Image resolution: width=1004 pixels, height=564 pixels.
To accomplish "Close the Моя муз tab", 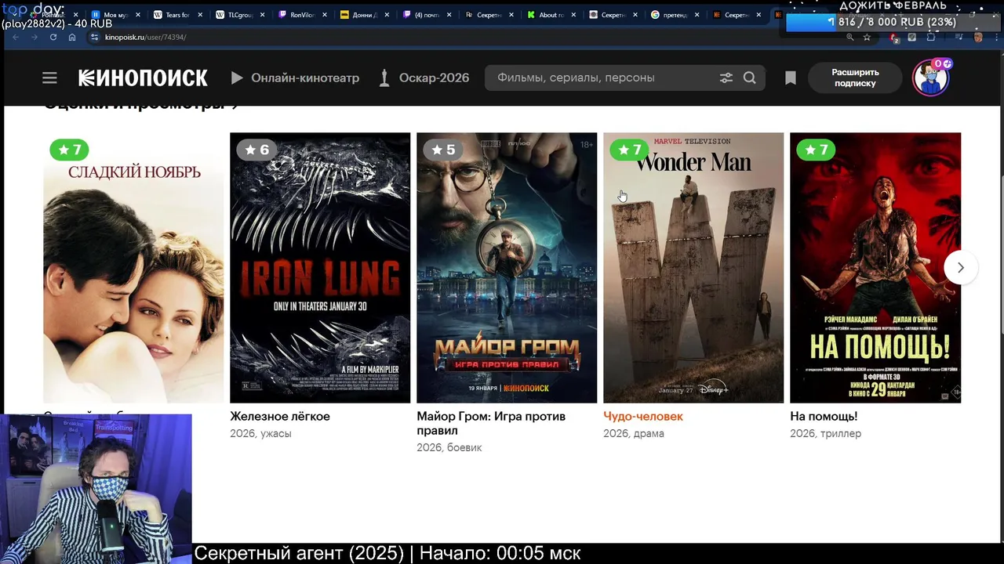I will (x=137, y=15).
